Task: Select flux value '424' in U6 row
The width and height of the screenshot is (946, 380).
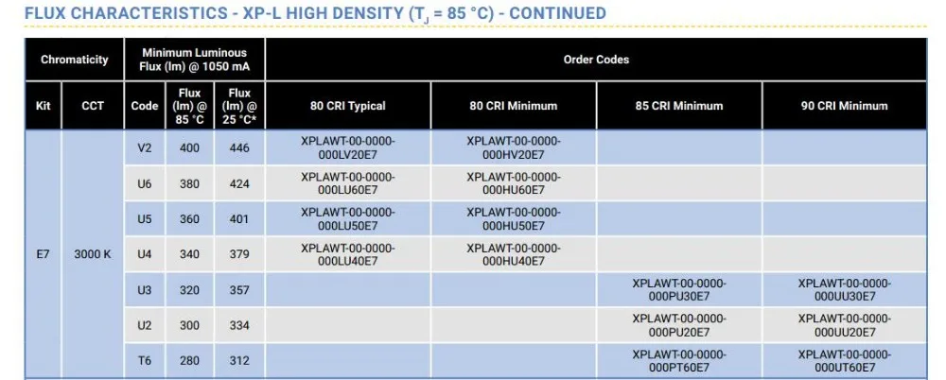Action: tap(239, 183)
